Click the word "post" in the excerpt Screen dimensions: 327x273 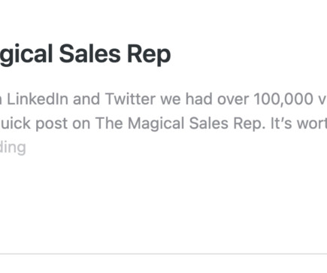(52, 124)
